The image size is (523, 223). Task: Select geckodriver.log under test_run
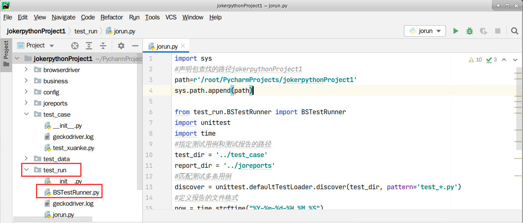pyautogui.click(x=73, y=203)
